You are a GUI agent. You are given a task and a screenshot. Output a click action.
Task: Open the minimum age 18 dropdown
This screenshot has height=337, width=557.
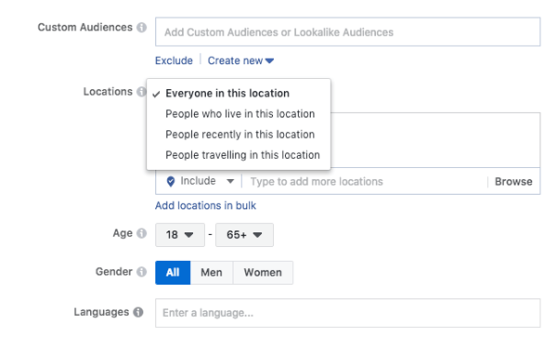pyautogui.click(x=180, y=235)
